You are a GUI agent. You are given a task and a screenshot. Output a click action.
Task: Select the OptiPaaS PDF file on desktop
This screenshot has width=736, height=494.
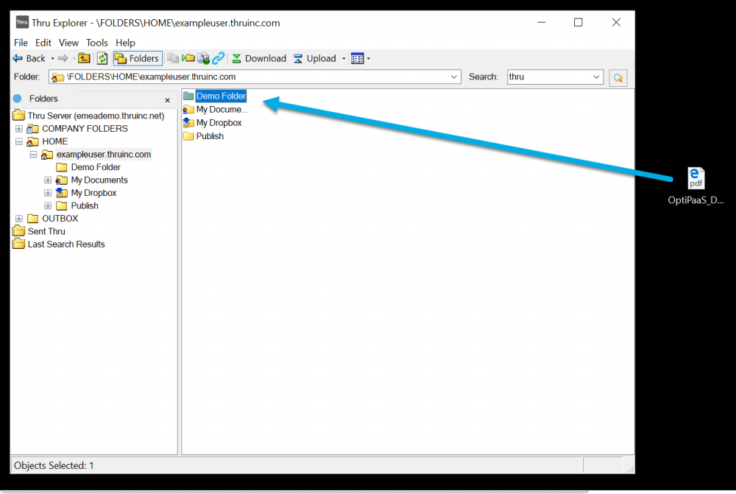coord(696,179)
